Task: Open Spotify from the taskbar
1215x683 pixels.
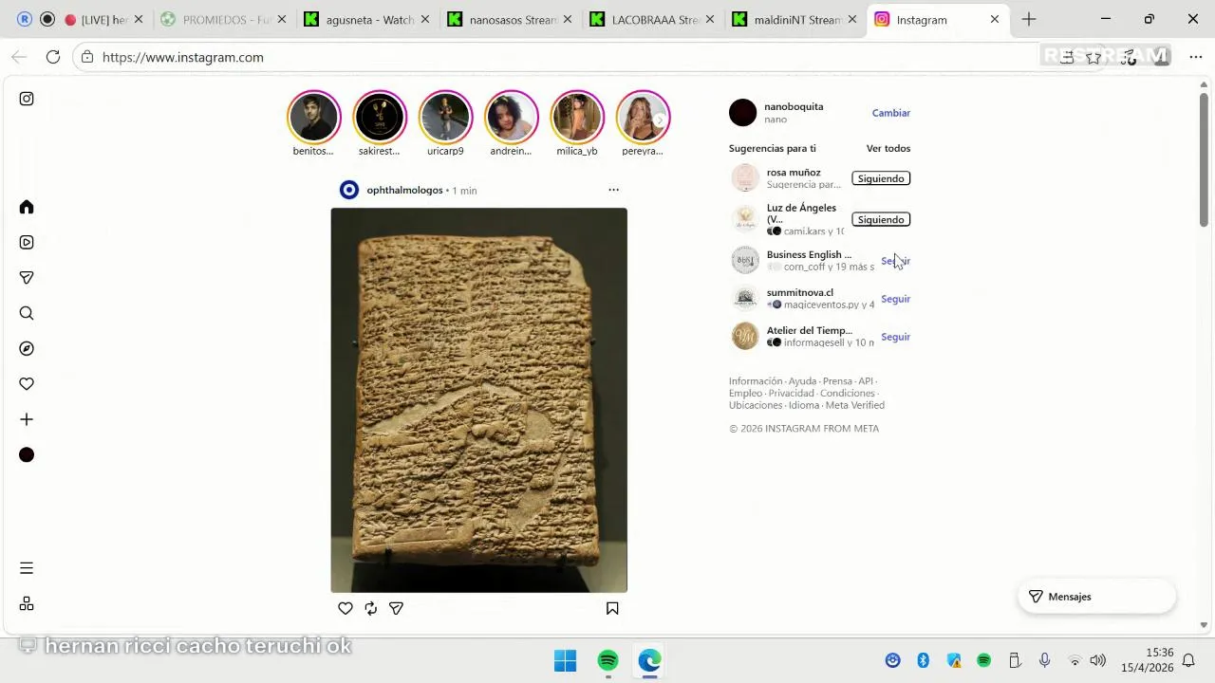Action: (x=608, y=660)
